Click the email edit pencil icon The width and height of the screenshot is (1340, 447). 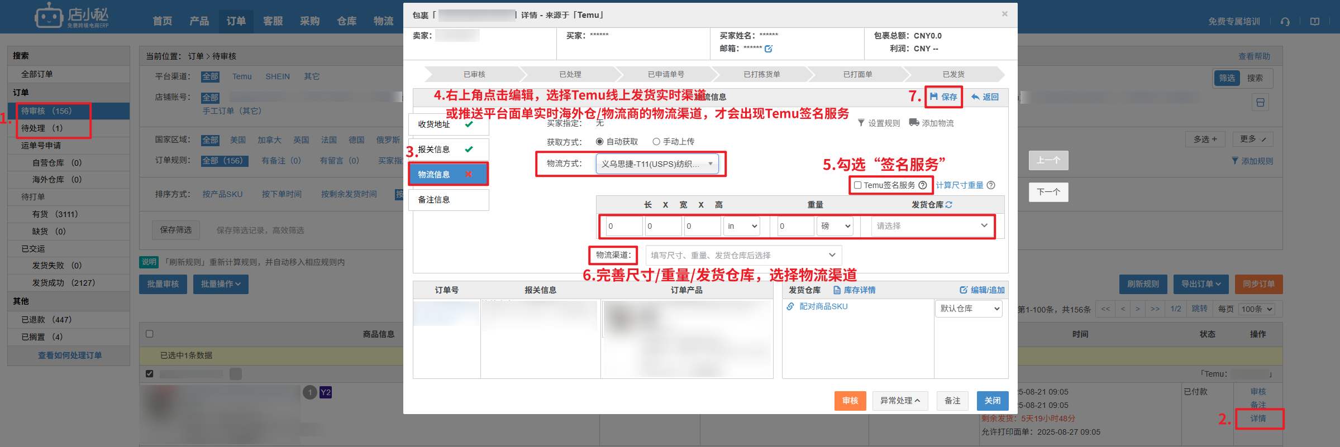tap(769, 49)
